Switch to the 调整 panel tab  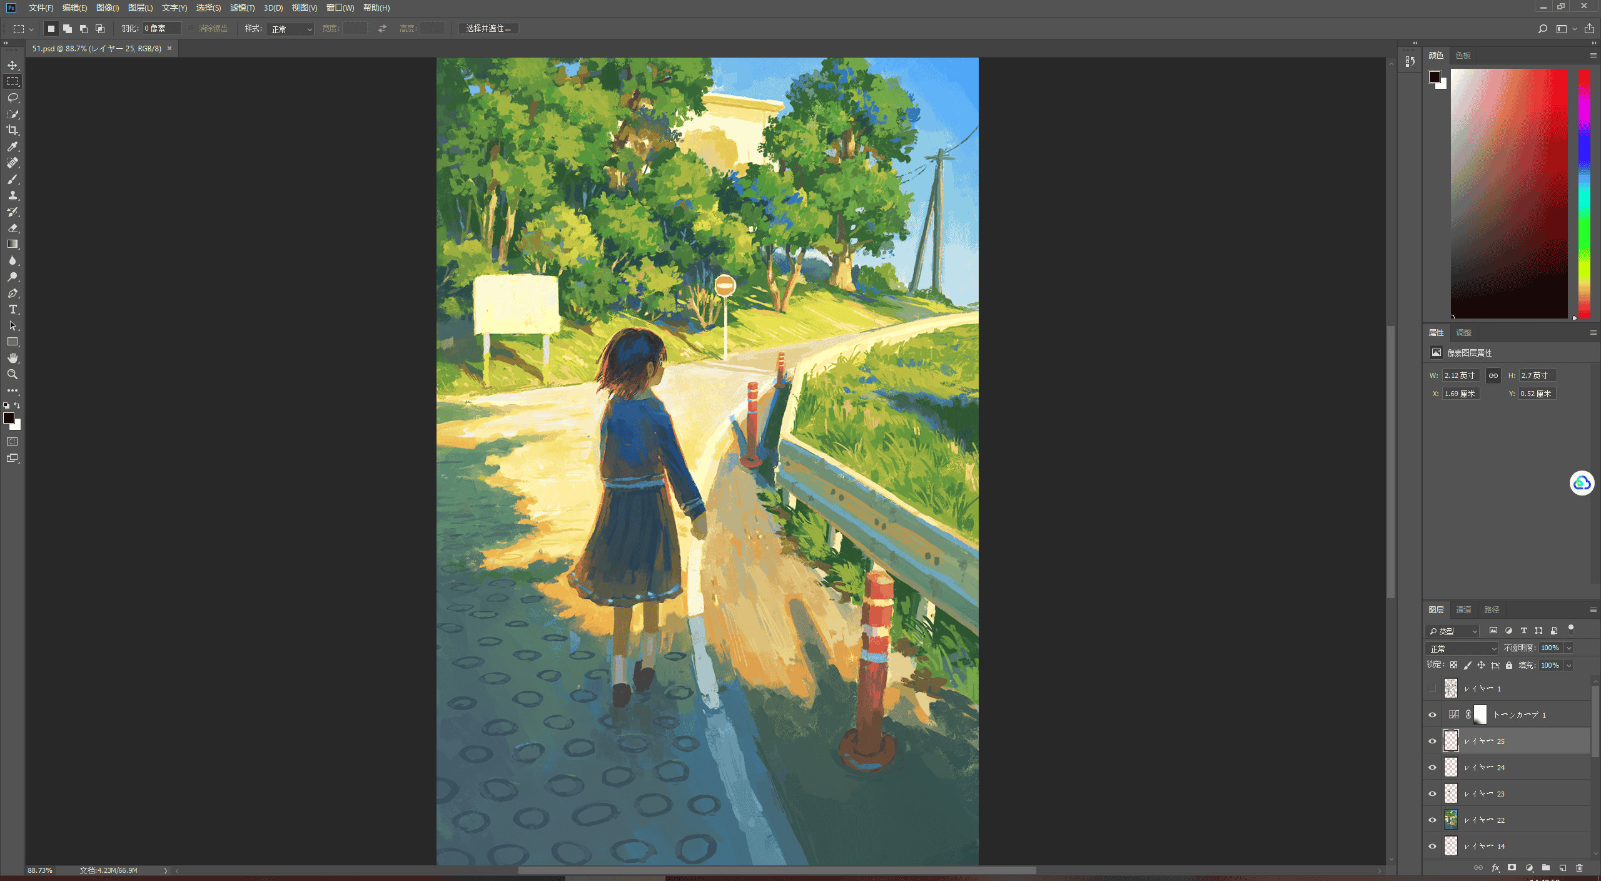pos(1463,332)
